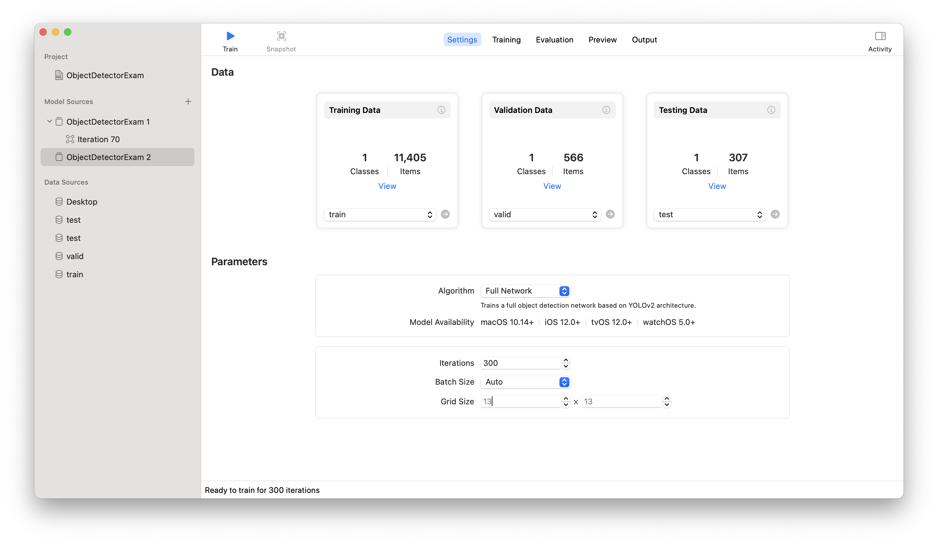Switch to the Settings tab

[x=462, y=39]
